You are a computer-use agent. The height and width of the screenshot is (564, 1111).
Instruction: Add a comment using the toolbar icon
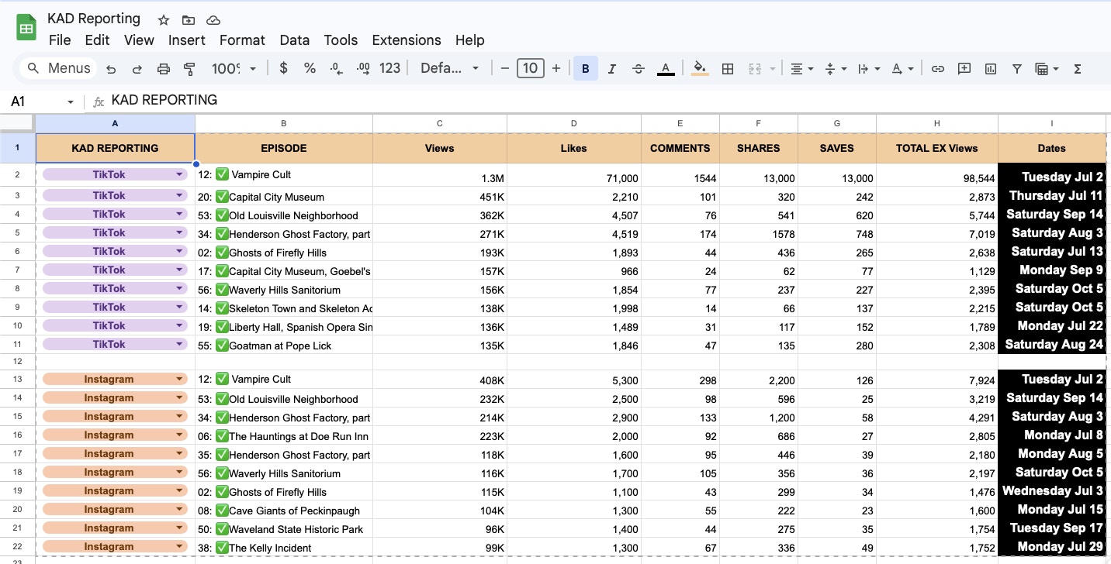tap(964, 69)
